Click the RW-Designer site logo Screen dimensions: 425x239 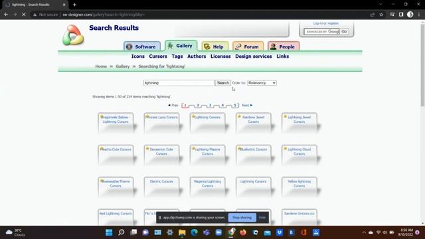pyautogui.click(x=73, y=35)
